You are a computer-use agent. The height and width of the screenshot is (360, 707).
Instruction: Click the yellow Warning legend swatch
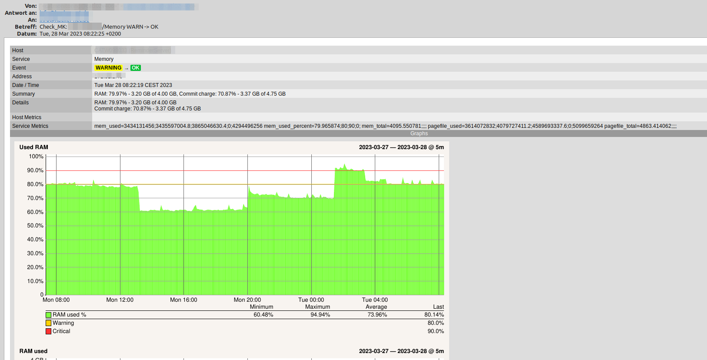pos(49,323)
